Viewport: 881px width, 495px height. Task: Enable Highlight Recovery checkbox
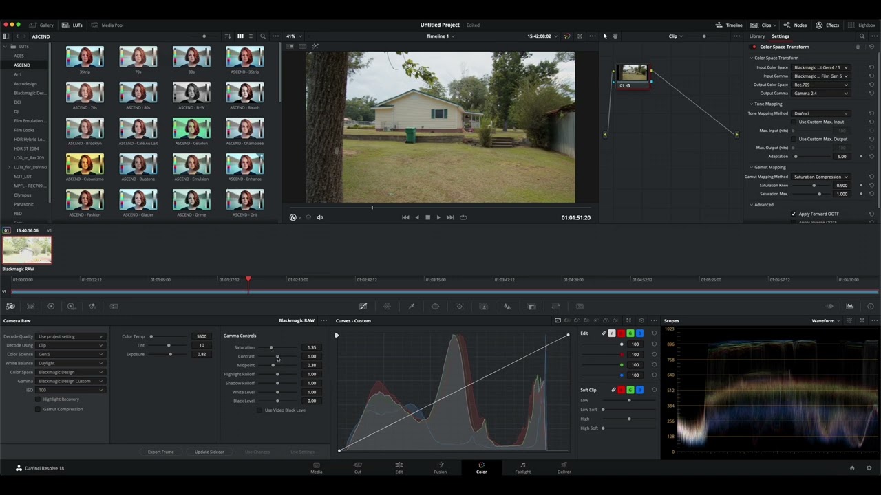click(x=38, y=399)
